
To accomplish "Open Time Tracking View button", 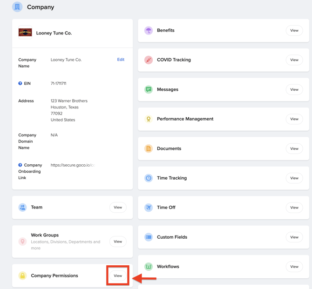I will [x=294, y=178].
